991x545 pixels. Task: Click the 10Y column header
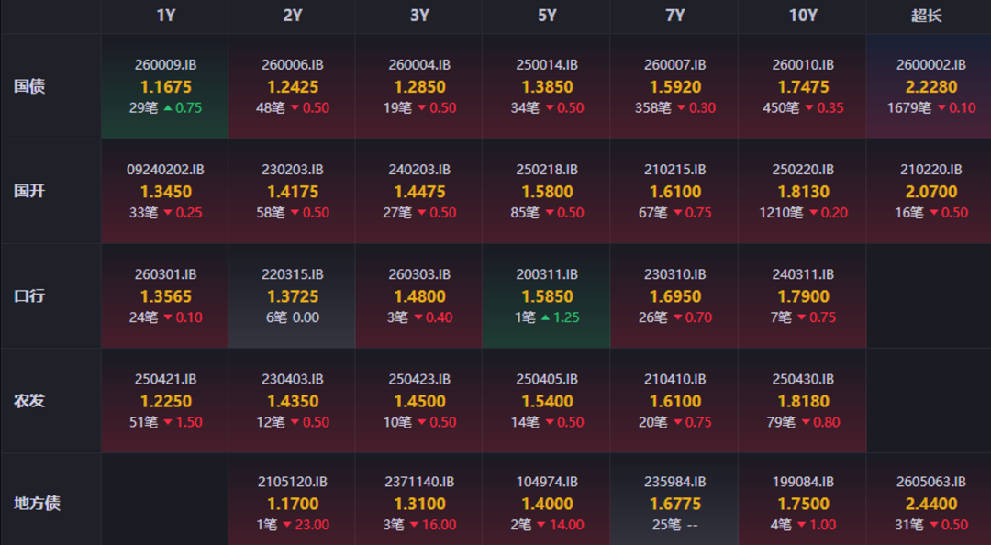tap(803, 16)
